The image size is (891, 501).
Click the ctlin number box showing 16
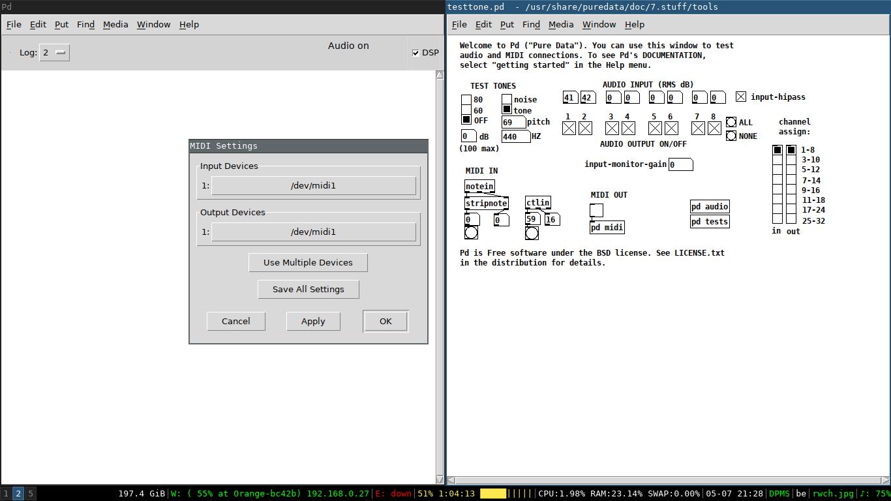pos(552,219)
